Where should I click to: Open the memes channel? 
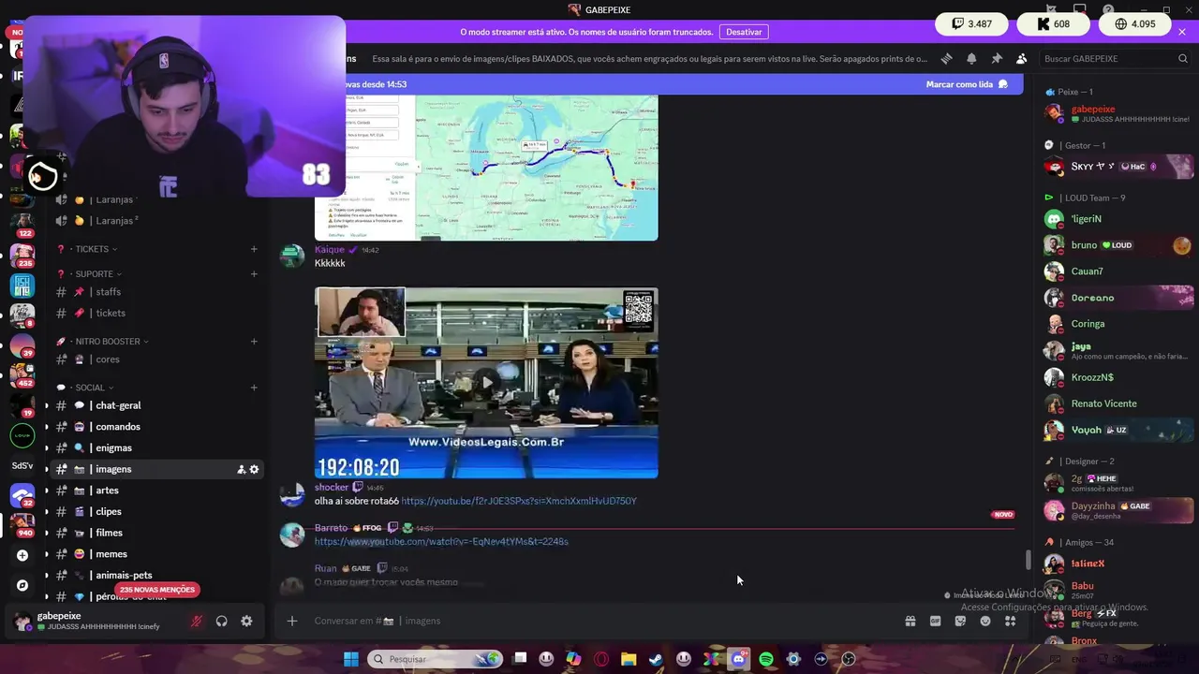coord(156,554)
